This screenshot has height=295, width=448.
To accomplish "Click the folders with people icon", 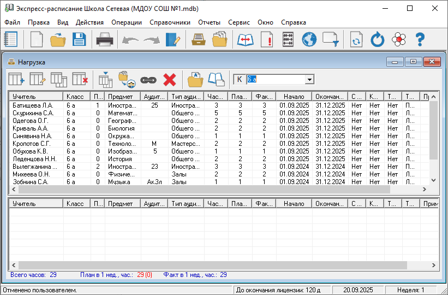I will click(x=127, y=79).
